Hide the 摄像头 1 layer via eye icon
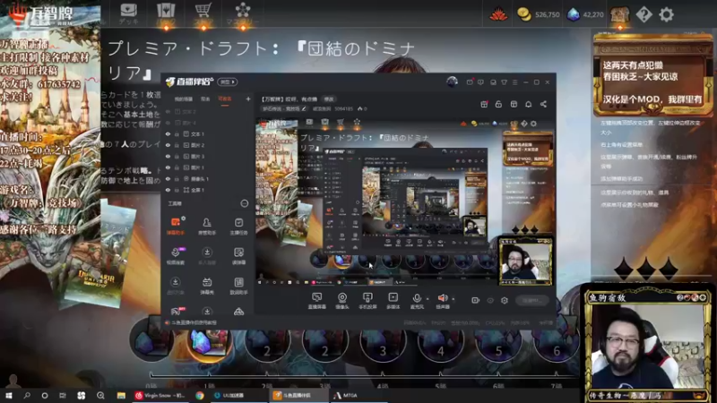 (168, 178)
